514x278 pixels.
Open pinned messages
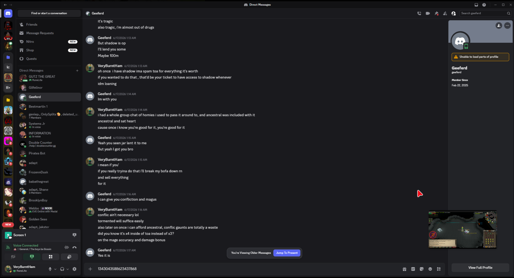pos(436,13)
